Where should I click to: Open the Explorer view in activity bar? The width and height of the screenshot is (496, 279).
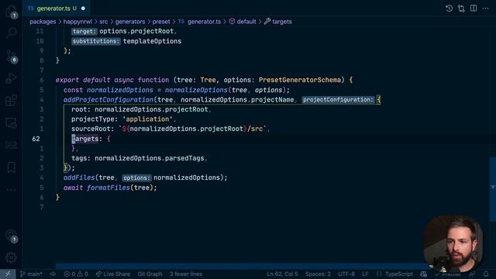(x=11, y=12)
